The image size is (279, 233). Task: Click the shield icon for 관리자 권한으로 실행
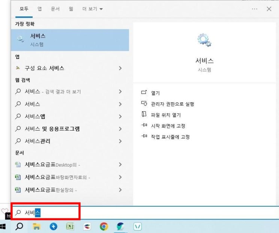click(x=144, y=103)
